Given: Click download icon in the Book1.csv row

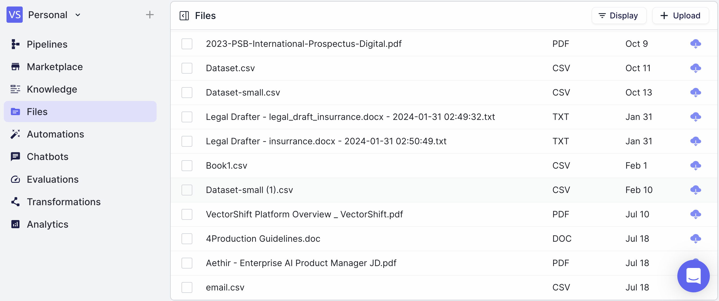Looking at the screenshot, I should point(695,166).
